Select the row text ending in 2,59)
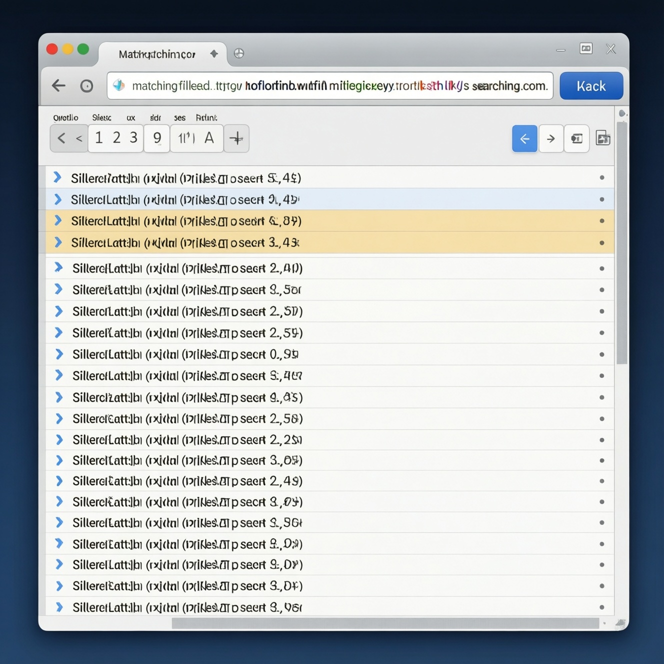 pyautogui.click(x=187, y=333)
